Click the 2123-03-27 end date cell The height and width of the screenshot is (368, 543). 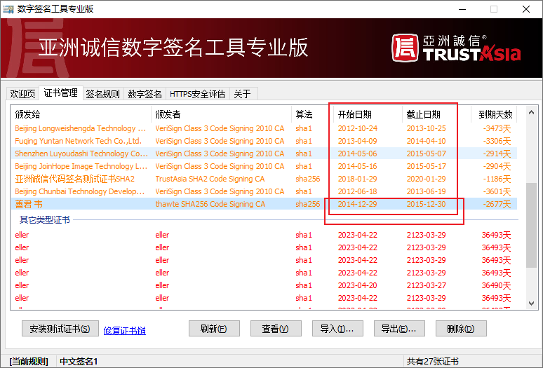(426, 285)
